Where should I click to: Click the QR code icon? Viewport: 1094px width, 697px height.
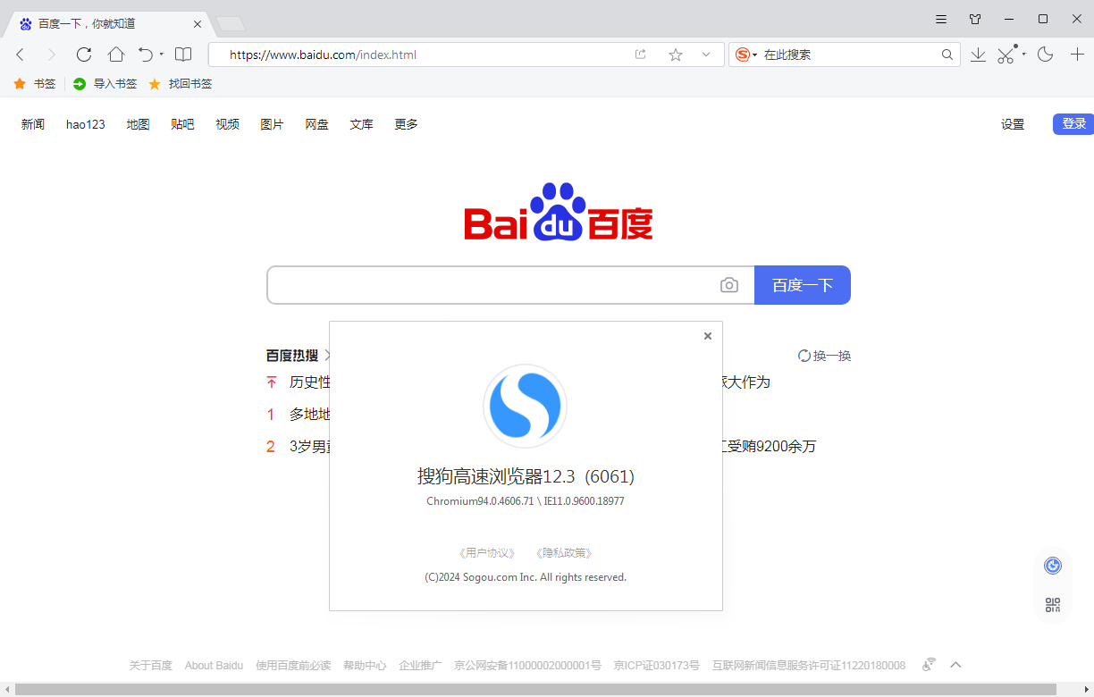tap(1053, 605)
